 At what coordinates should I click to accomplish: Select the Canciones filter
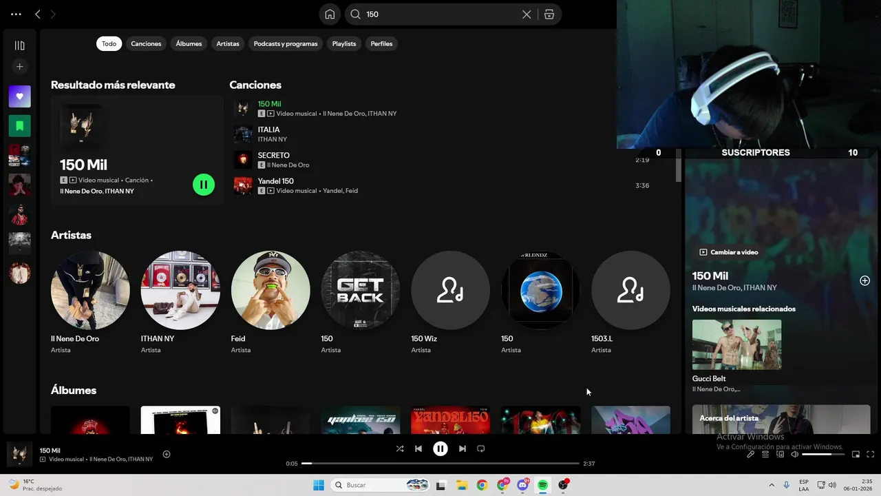tap(146, 43)
